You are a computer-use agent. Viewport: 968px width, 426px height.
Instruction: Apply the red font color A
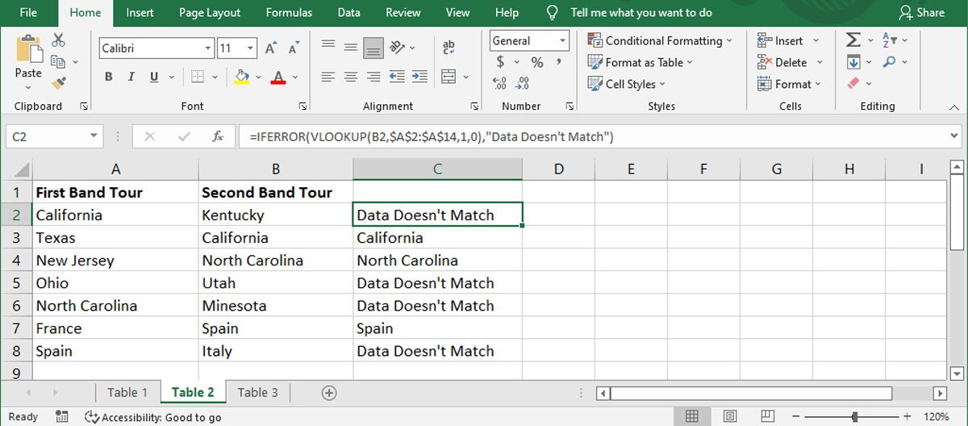278,77
